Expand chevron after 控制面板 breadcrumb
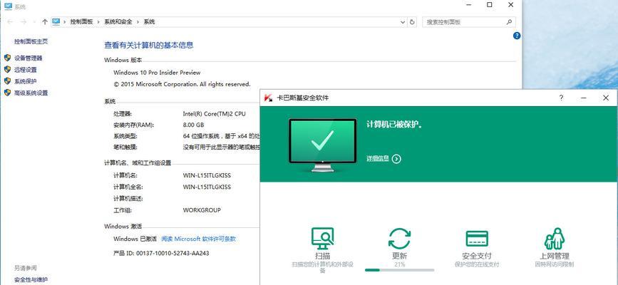Viewport: 618px width, 285px height. [x=98, y=22]
